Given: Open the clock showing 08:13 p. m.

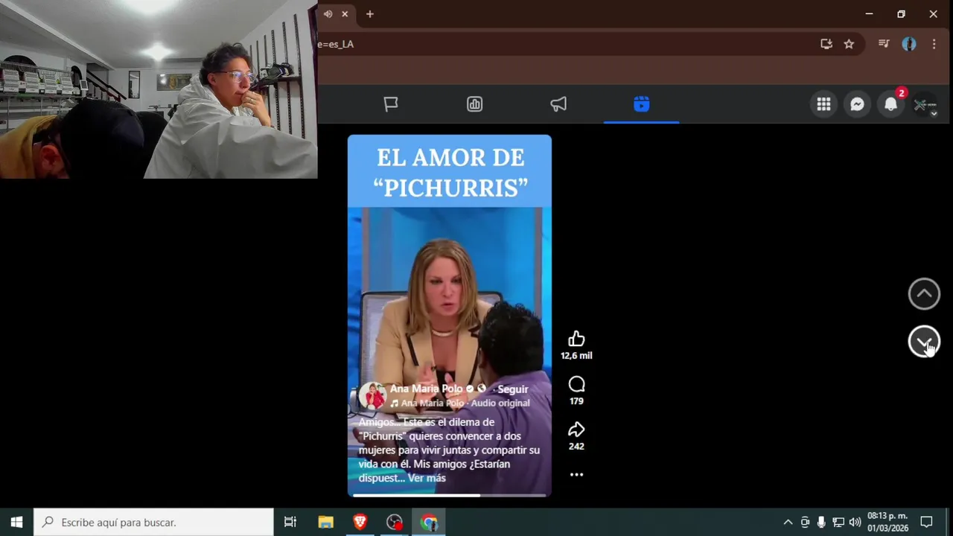Looking at the screenshot, I should (887, 522).
